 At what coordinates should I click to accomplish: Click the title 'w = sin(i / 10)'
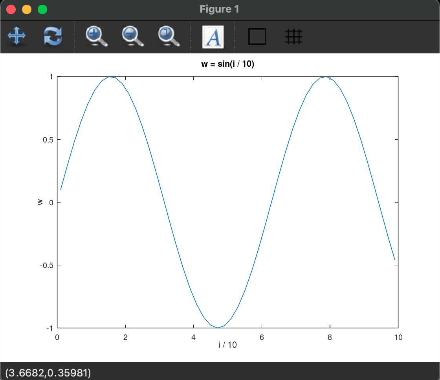tap(228, 63)
